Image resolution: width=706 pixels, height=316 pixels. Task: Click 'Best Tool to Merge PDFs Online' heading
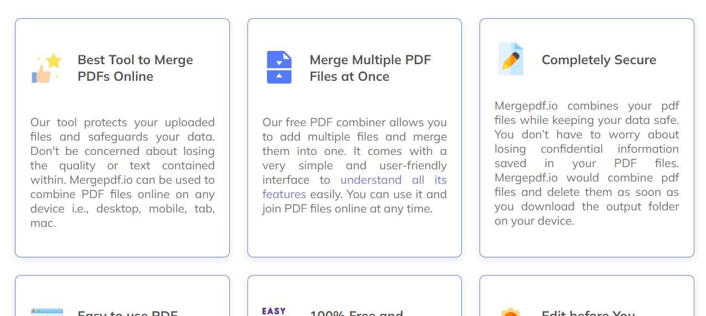135,68
